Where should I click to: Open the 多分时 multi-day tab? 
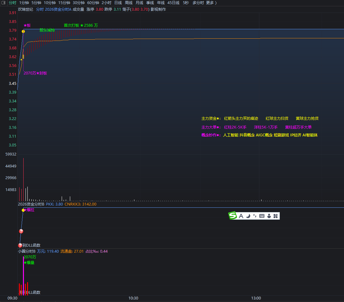(198, 3)
